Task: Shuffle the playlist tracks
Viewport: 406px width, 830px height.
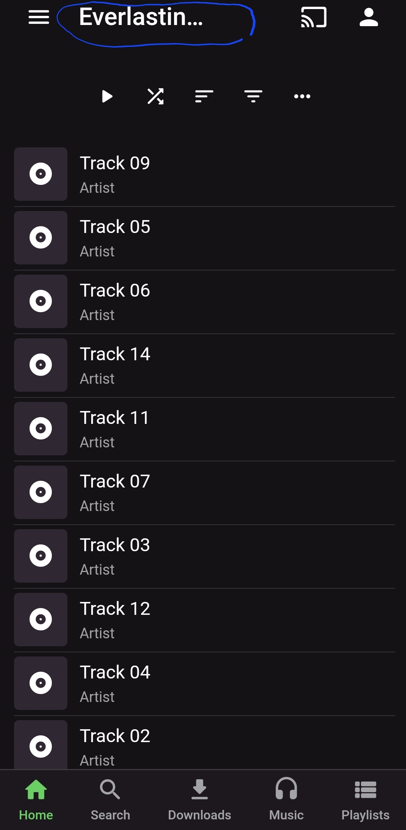Action: [156, 96]
